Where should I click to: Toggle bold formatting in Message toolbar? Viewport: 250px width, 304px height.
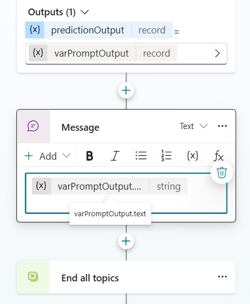90,156
